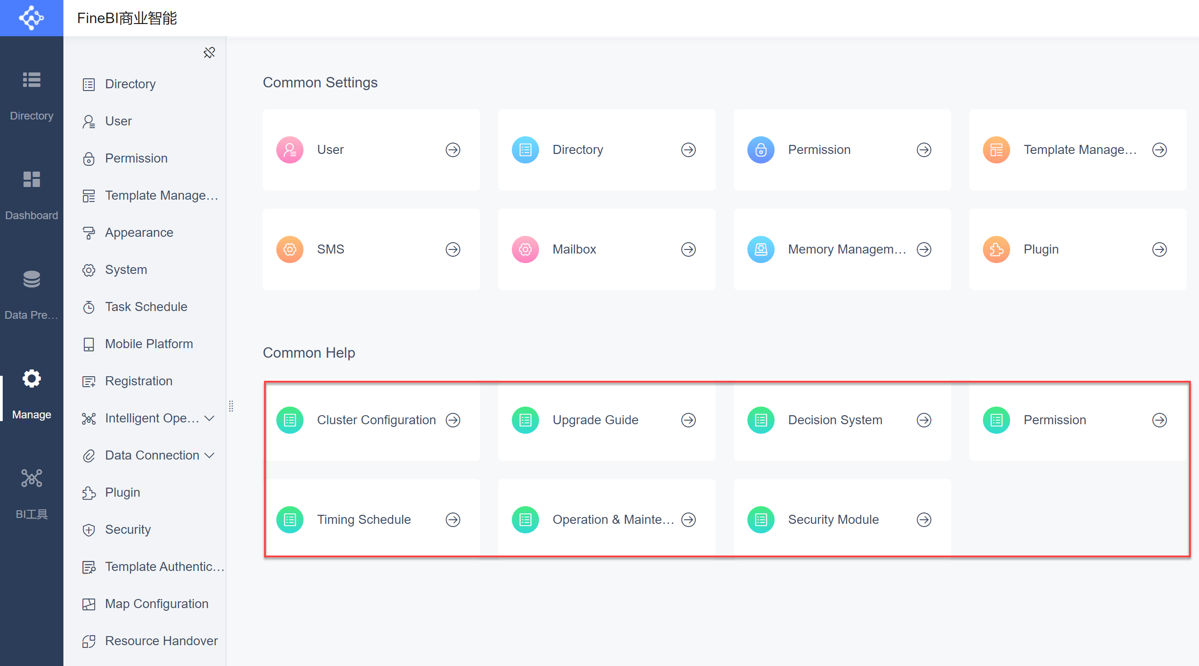Click the orange SMS gear icon
Image resolution: width=1199 pixels, height=666 pixels.
[x=289, y=249]
